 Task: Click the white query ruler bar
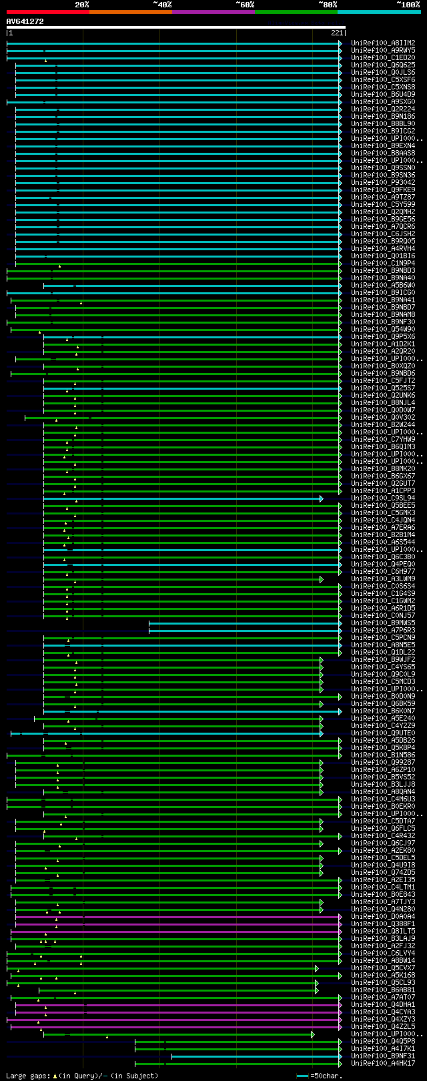point(175,27)
